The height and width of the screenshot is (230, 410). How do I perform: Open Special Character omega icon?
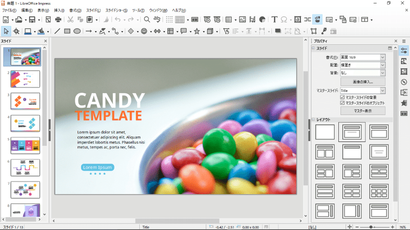(x=284, y=19)
